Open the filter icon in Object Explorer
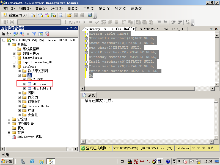The width and height of the screenshot is (220, 165). coord(34,34)
